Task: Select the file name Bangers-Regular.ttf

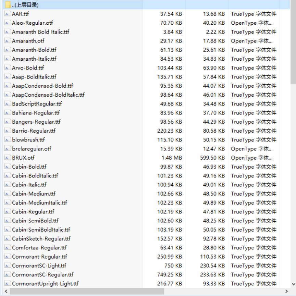Action: pos(36,122)
